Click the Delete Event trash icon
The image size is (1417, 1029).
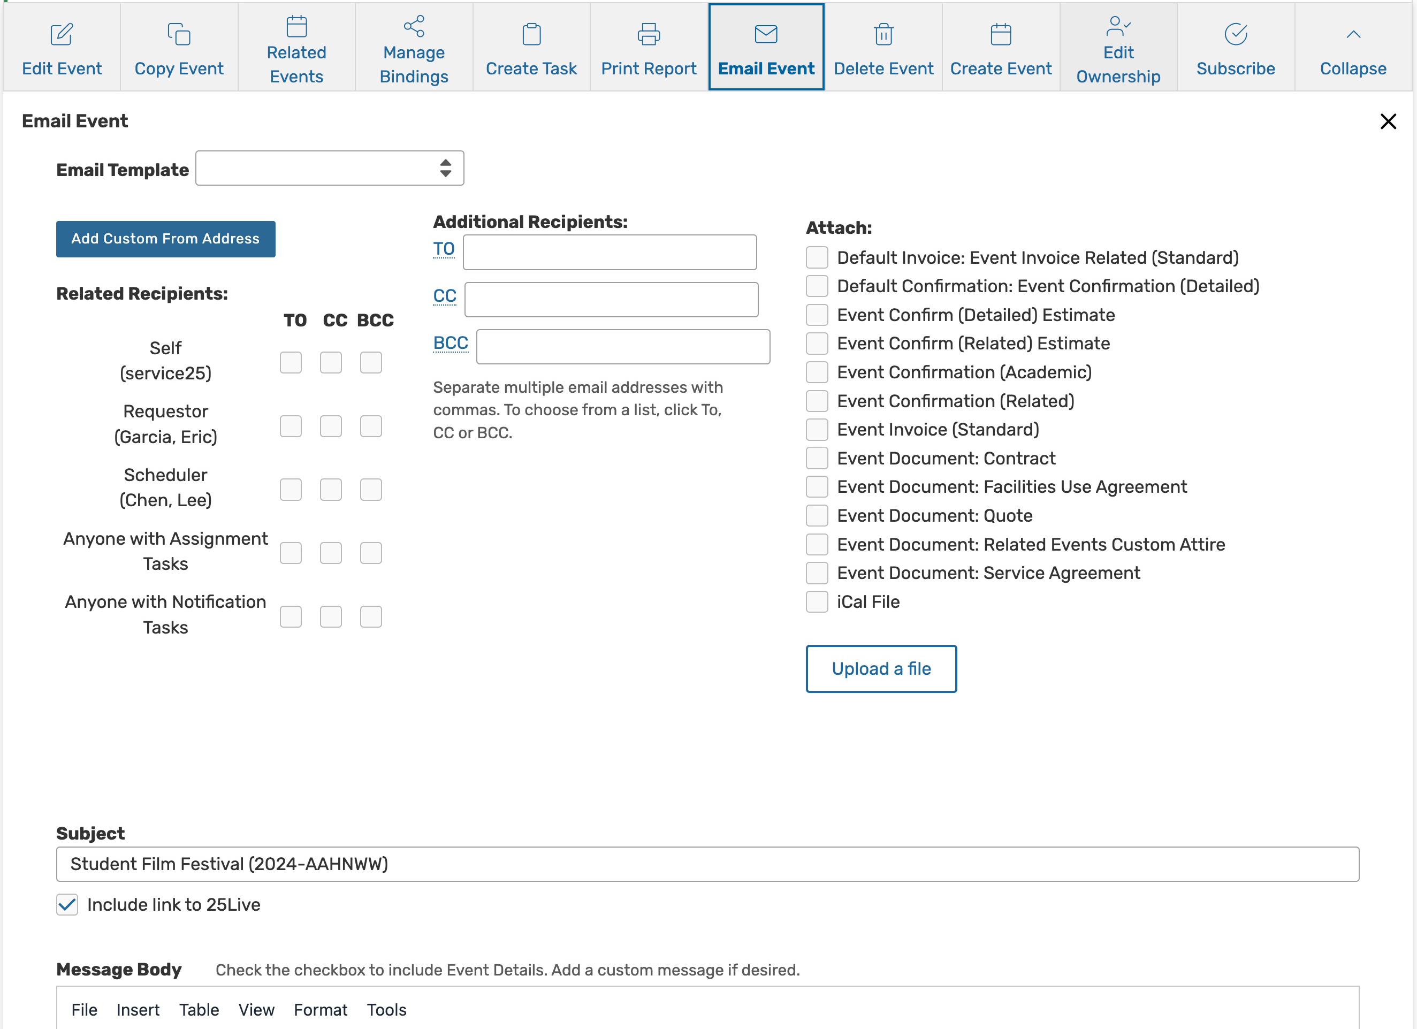[883, 34]
